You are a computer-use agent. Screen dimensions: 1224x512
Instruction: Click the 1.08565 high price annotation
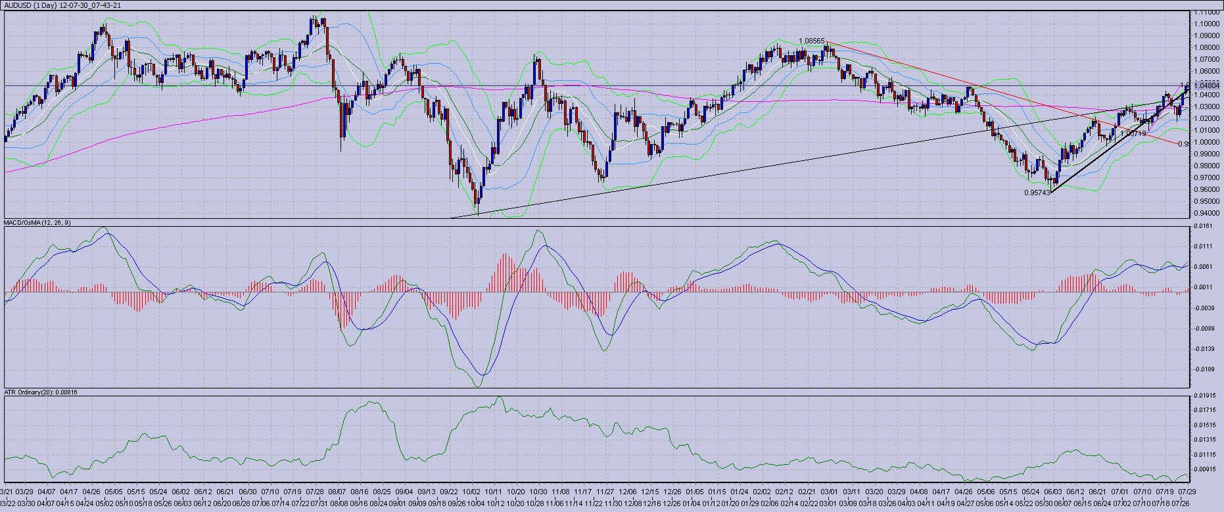click(x=811, y=41)
